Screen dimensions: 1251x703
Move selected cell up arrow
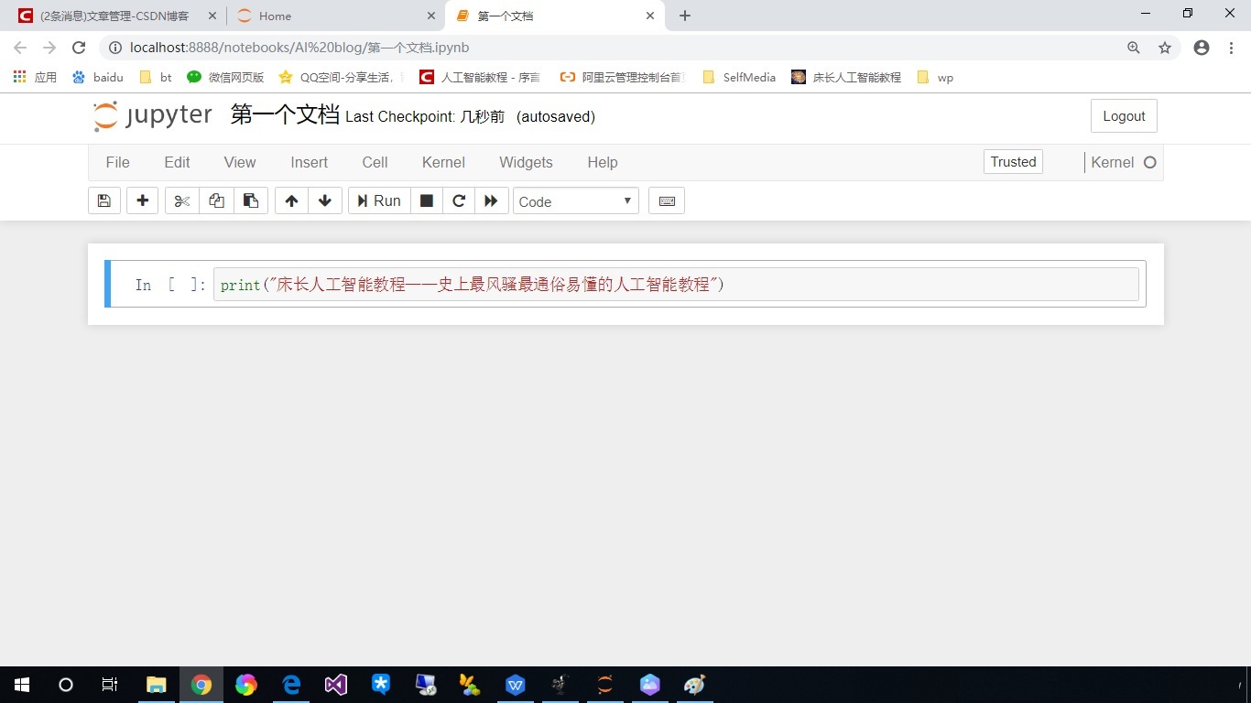pyautogui.click(x=291, y=200)
